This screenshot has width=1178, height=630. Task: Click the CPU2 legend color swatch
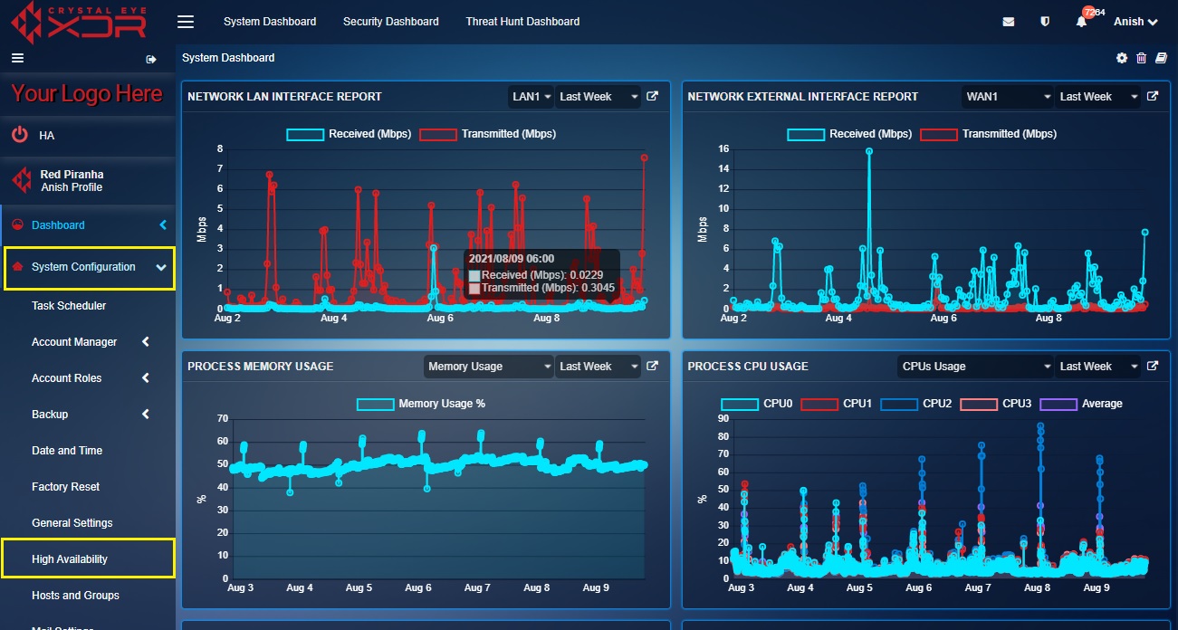897,404
